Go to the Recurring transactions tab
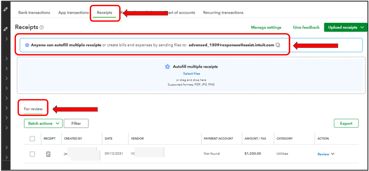 coord(223,13)
